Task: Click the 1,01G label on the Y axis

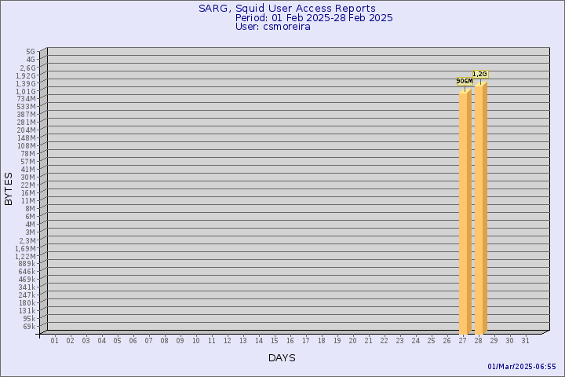Action: pos(26,90)
